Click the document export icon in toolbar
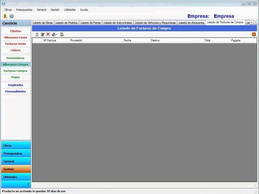Screen dimensions: 259x194 tap(62, 34)
